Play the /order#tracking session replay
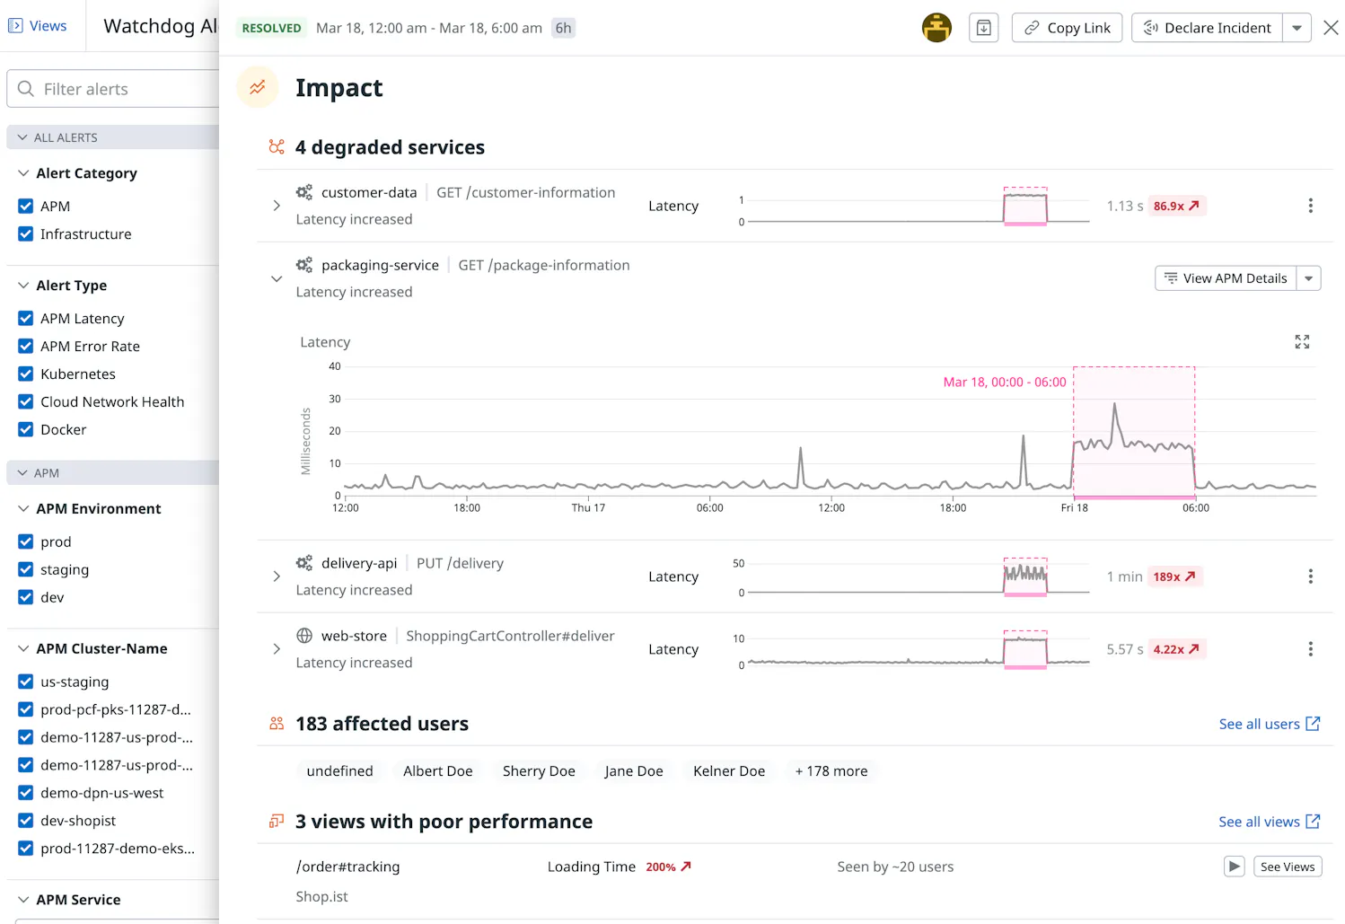1345x924 pixels. (1234, 866)
